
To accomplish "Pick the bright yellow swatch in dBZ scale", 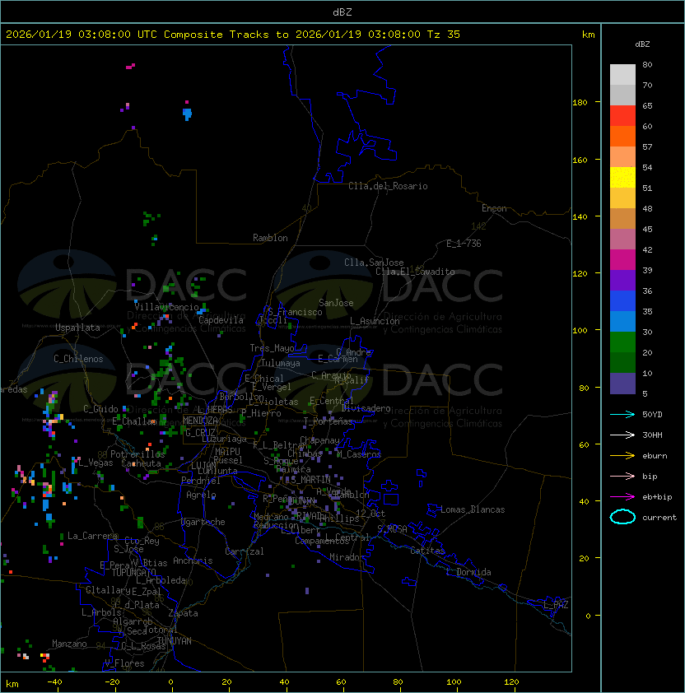I will click(x=622, y=178).
